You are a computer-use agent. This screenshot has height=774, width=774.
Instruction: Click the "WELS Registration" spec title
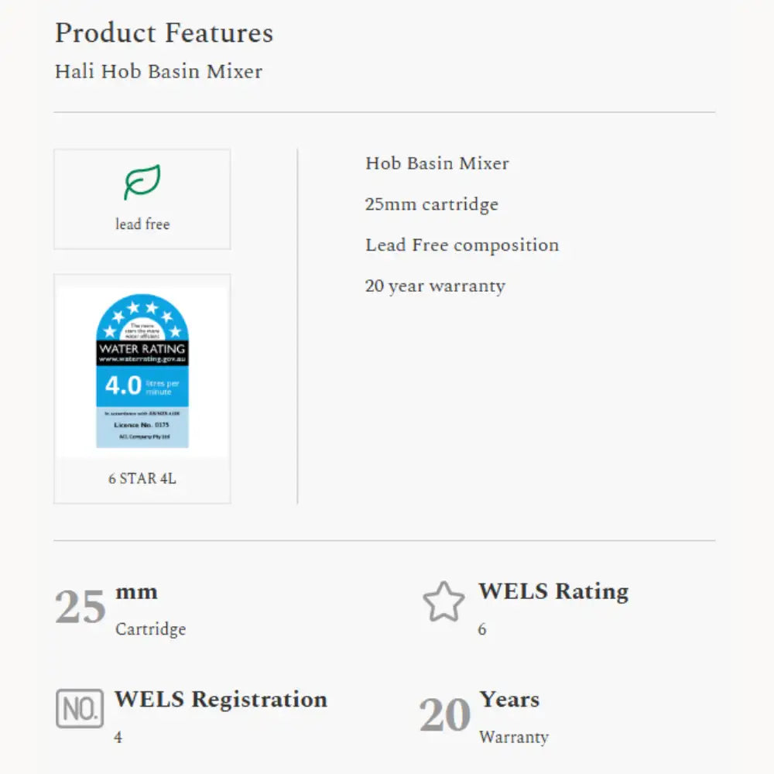221,699
